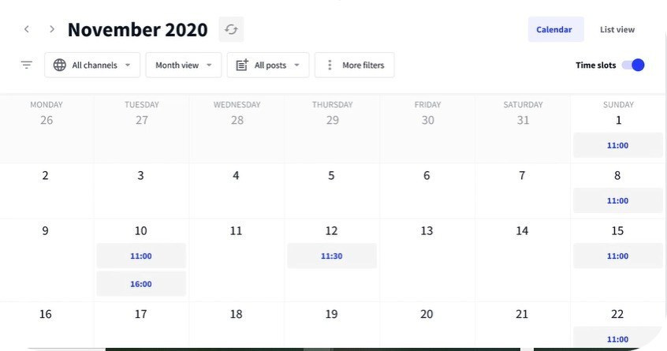
Task: Select the 11:30 slot on Thursday 12
Action: [332, 256]
